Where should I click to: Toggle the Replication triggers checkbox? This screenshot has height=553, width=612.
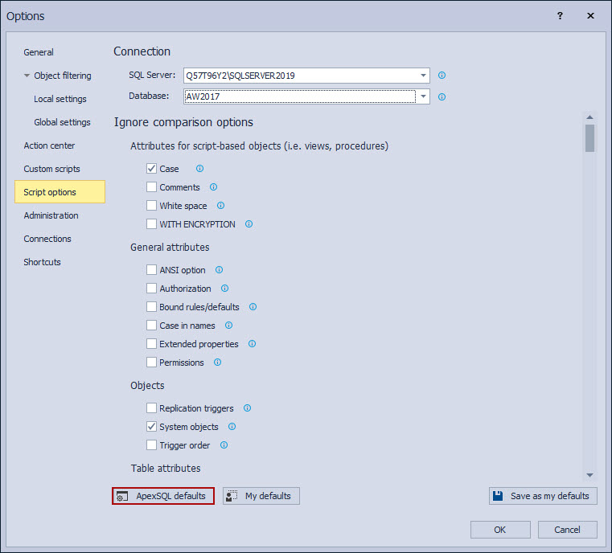click(x=151, y=408)
